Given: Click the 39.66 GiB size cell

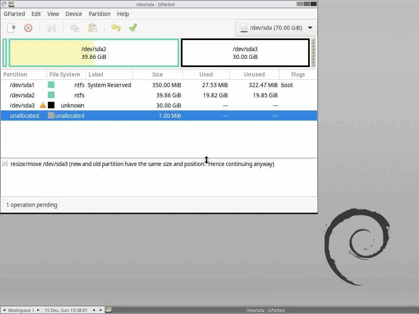Looking at the screenshot, I should [169, 95].
